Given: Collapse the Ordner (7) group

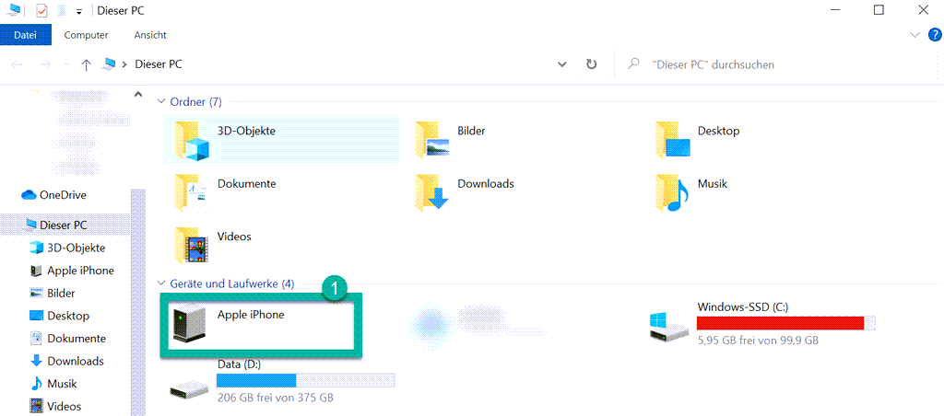Looking at the screenshot, I should coord(160,102).
